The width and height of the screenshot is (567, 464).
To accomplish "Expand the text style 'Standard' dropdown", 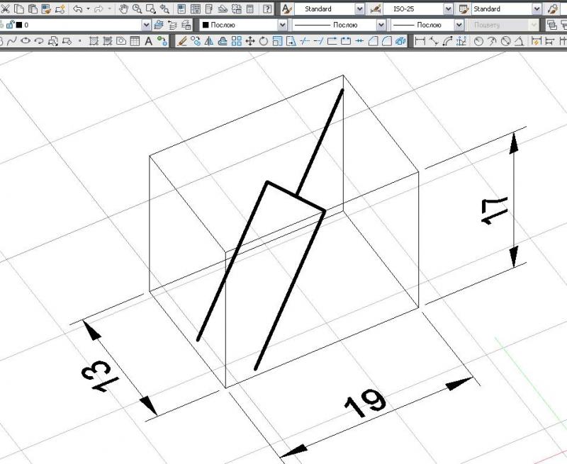I will (359, 9).
